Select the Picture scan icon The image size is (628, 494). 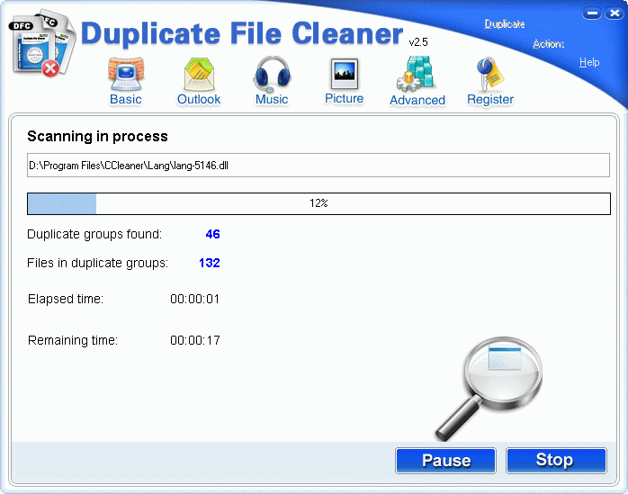point(344,74)
